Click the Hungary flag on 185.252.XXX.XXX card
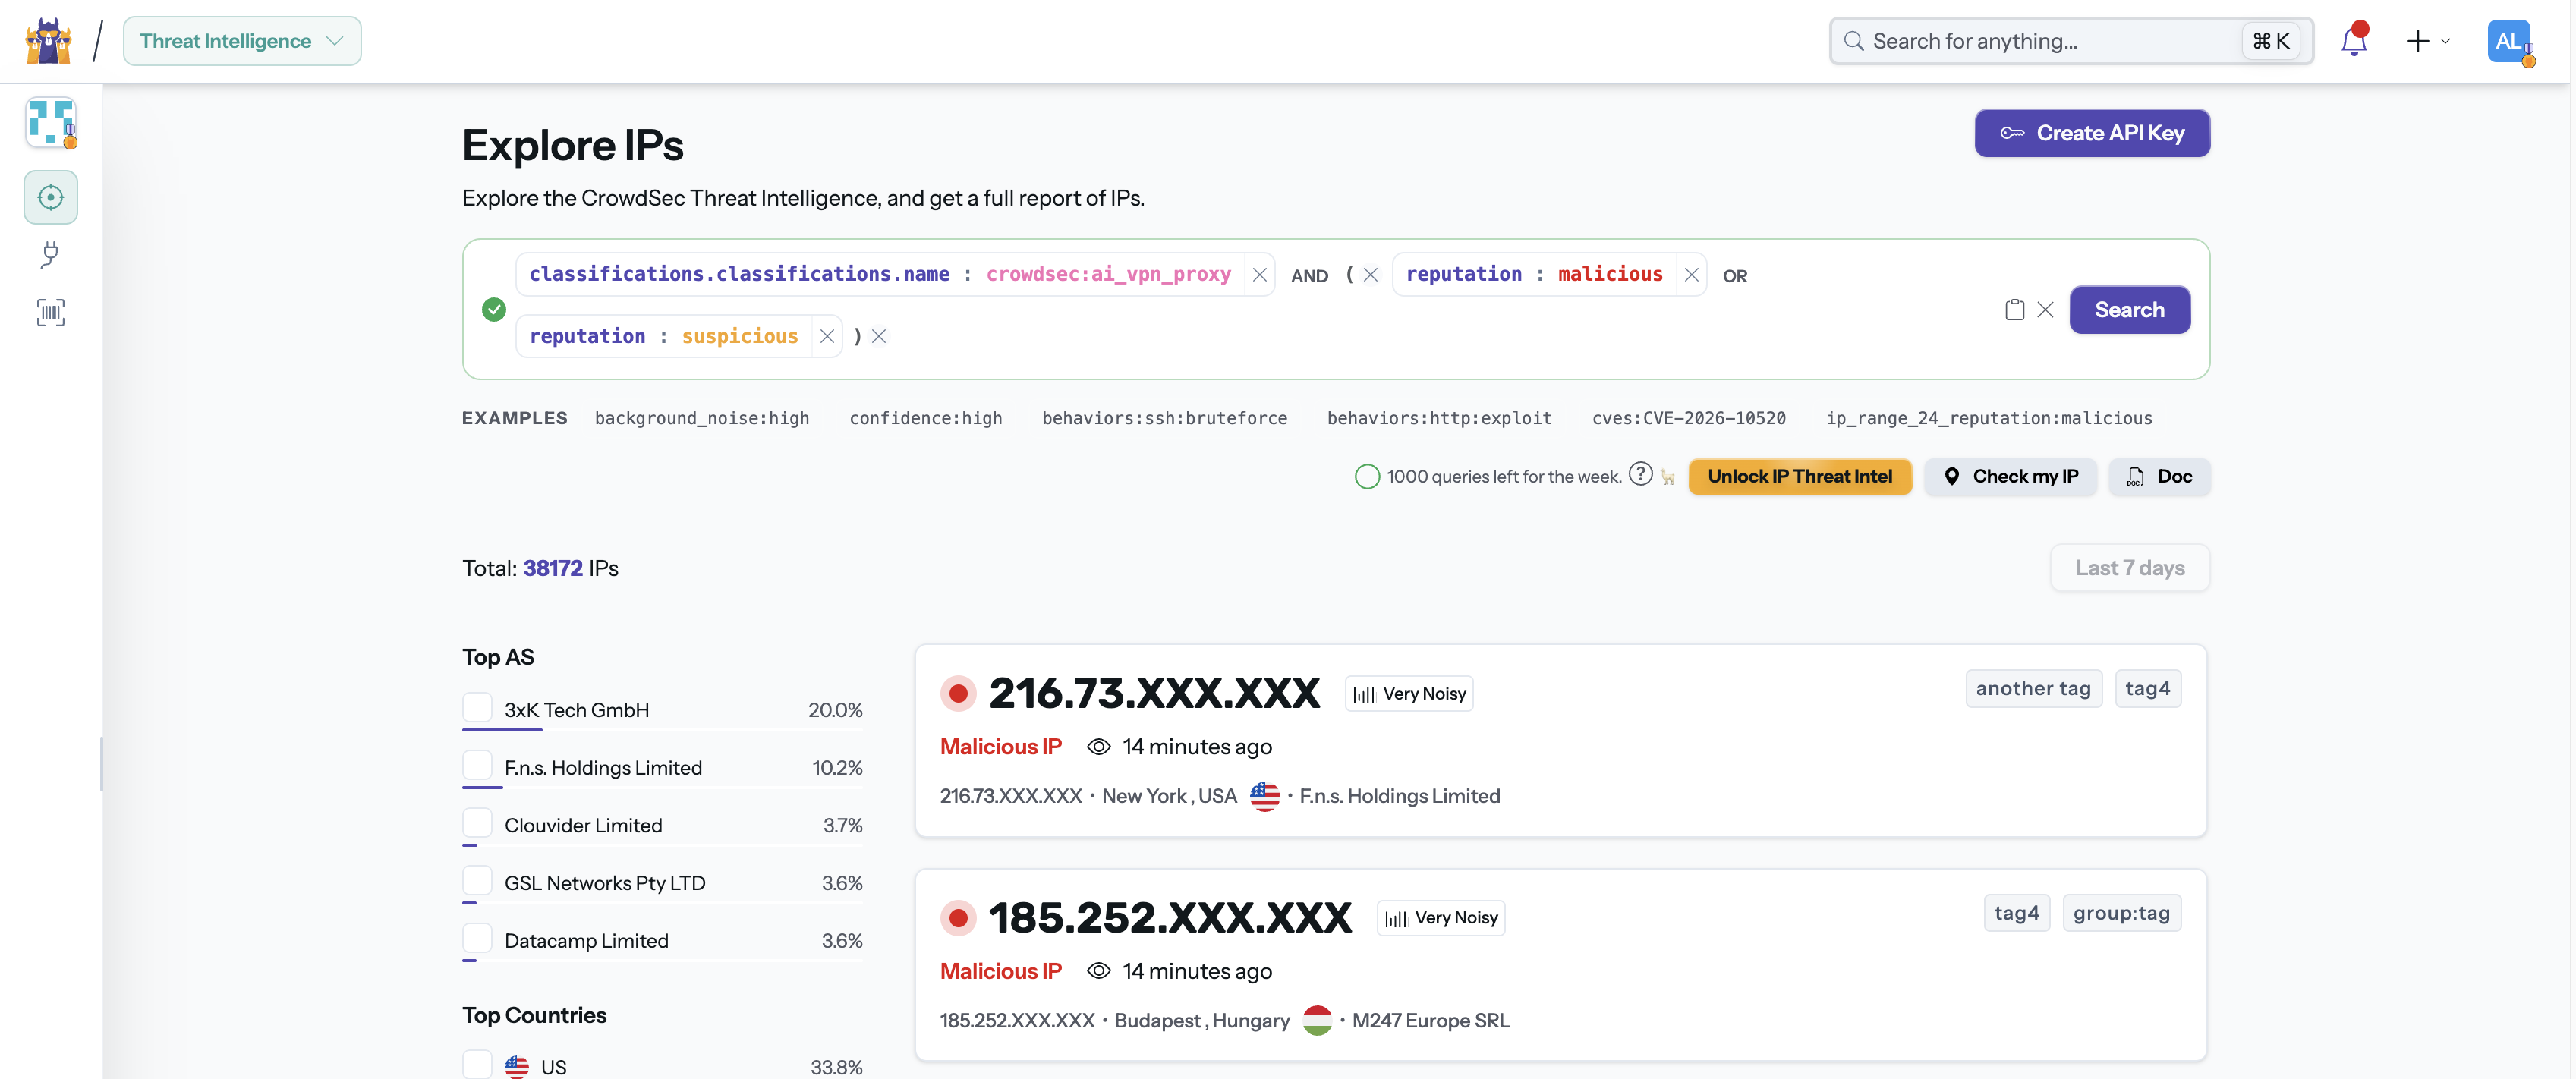This screenshot has height=1079, width=2576. (x=1318, y=1020)
